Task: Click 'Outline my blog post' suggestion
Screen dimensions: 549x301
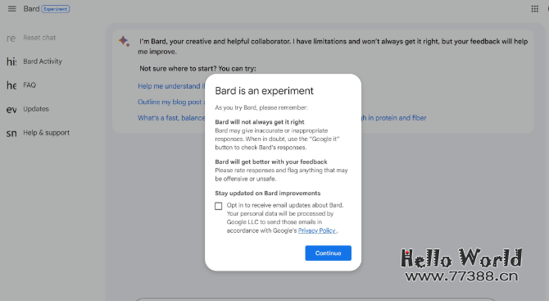Action: 171,102
